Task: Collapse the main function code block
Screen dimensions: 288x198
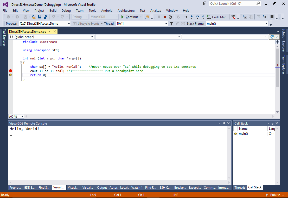Action: point(21,63)
